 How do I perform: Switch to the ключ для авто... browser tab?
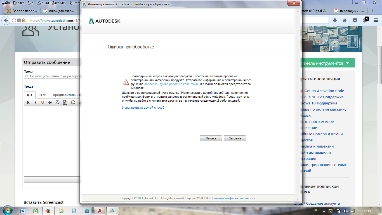[59, 11]
